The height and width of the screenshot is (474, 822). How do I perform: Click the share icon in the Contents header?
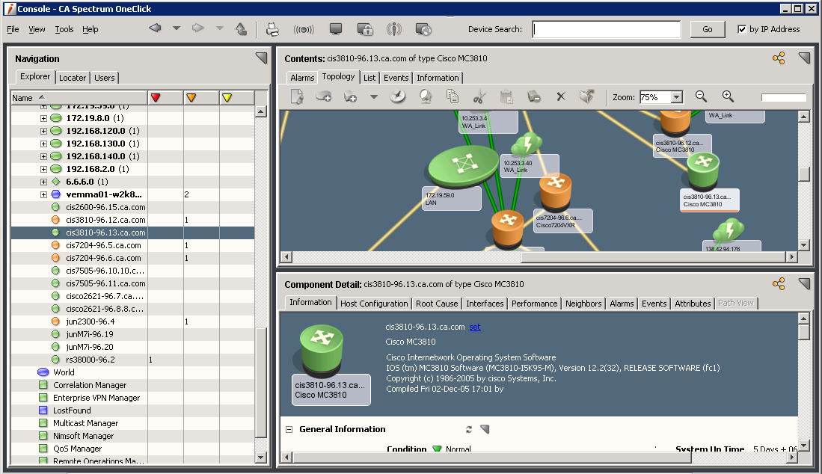tap(779, 58)
